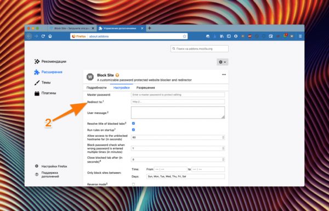Adjust the unblocked hostname seconds stepper
This screenshot has height=211, width=329.
(223, 137)
